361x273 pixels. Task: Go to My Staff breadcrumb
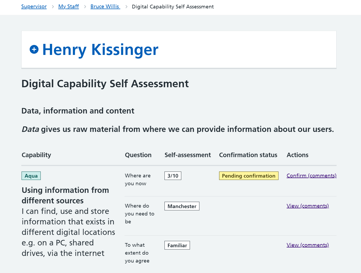click(x=69, y=7)
